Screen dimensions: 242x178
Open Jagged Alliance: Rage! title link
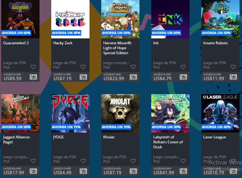click(17, 139)
